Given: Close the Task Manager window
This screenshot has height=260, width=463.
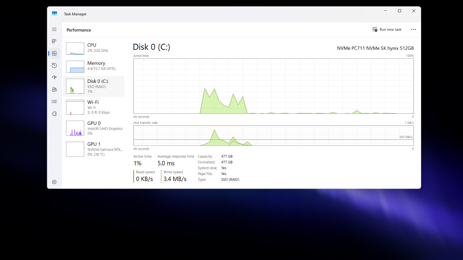Looking at the screenshot, I should (x=414, y=11).
